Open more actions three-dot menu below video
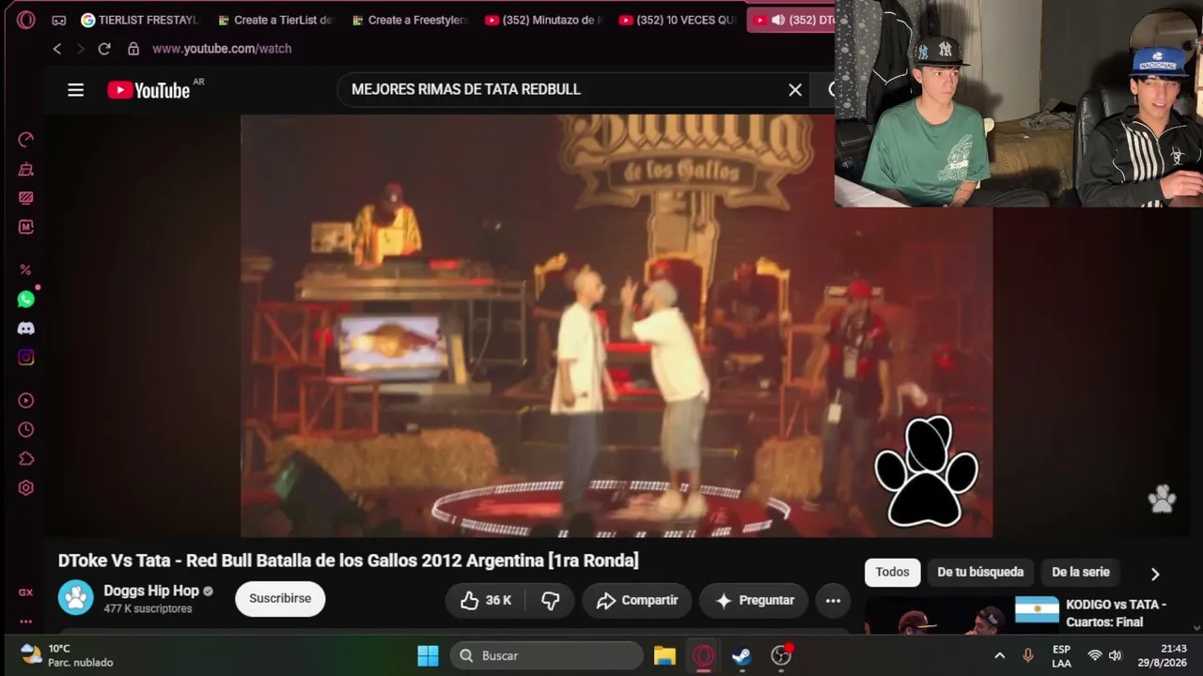The width and height of the screenshot is (1203, 676). tap(833, 600)
